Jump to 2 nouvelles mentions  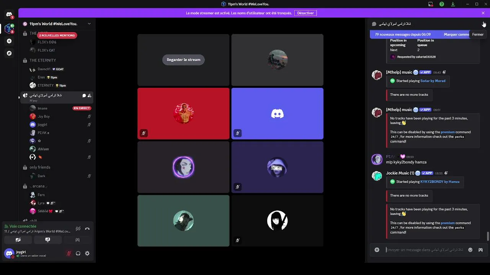click(57, 35)
